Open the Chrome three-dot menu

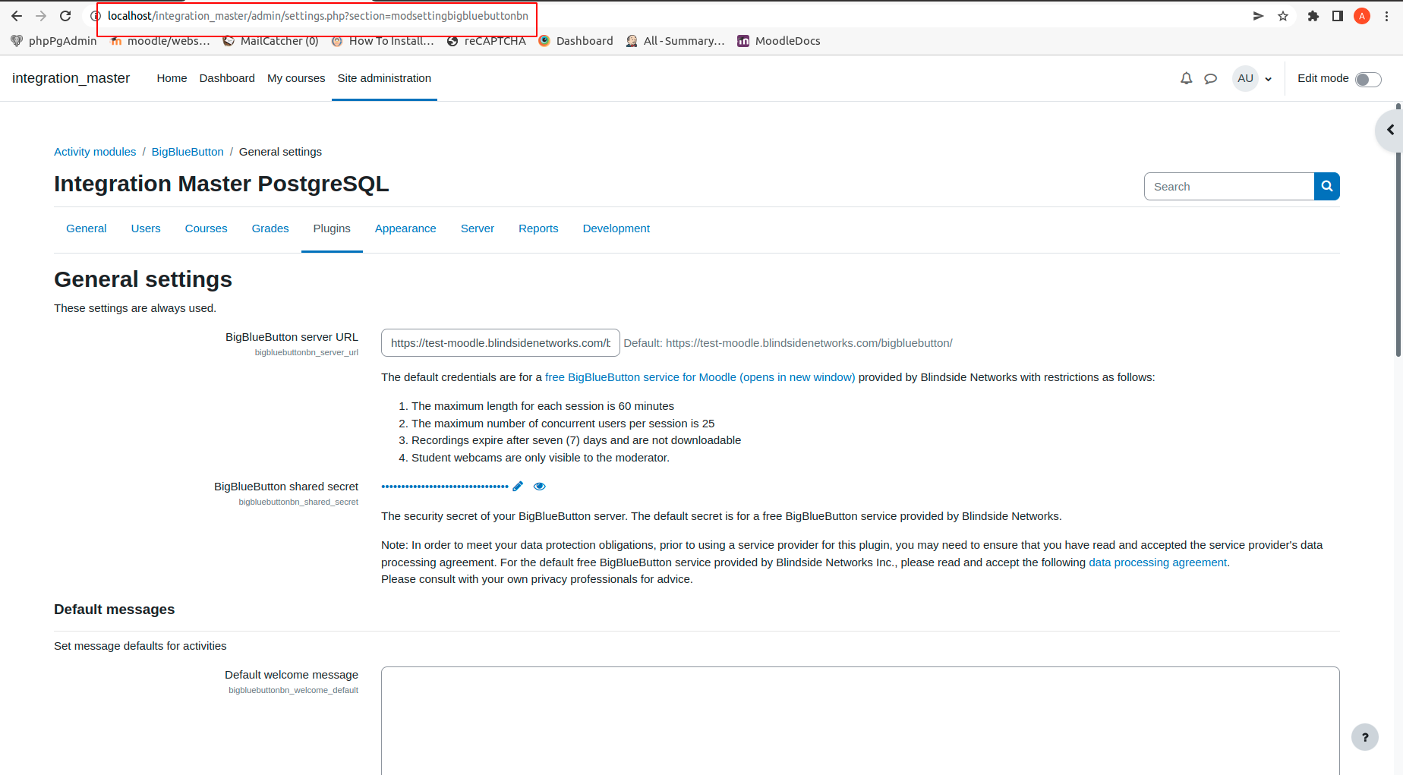coord(1386,16)
